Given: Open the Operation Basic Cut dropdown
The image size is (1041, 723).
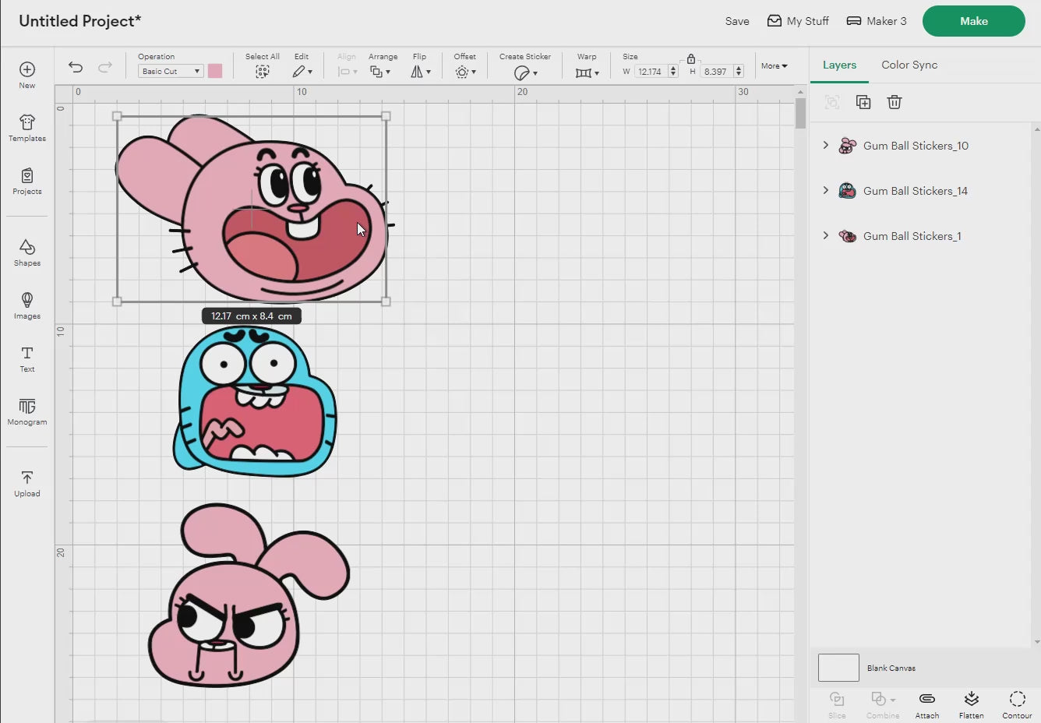Looking at the screenshot, I should 171,71.
